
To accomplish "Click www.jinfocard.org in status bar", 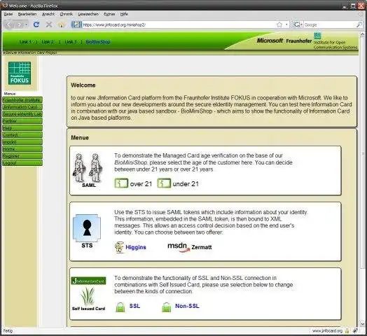I will [327, 331].
